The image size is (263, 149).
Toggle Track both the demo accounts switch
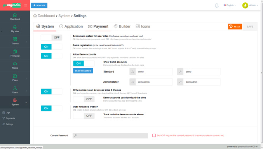[84, 116]
